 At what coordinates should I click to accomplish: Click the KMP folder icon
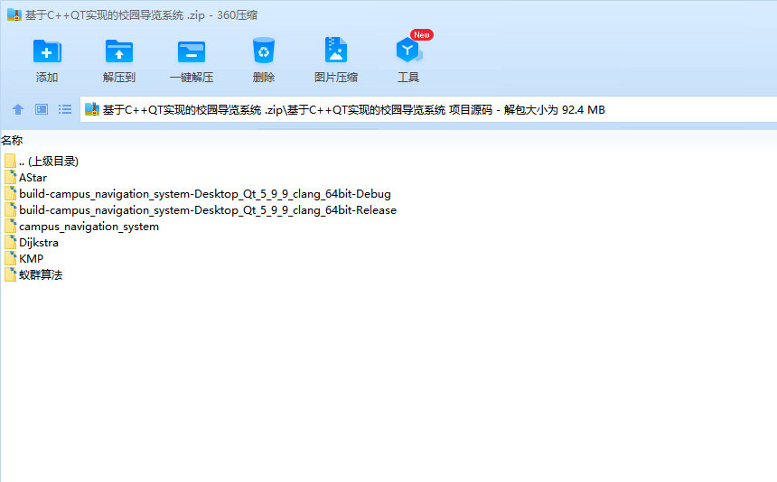(11, 259)
